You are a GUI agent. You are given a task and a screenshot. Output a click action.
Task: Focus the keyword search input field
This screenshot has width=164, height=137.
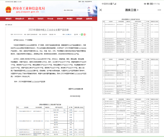click(x=74, y=10)
